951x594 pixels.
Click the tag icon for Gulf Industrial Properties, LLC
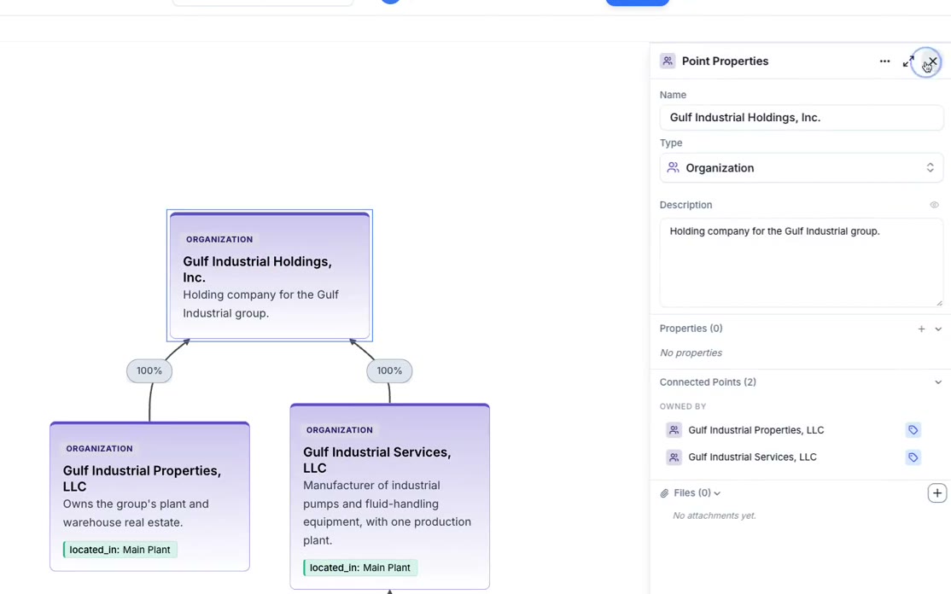(x=913, y=430)
